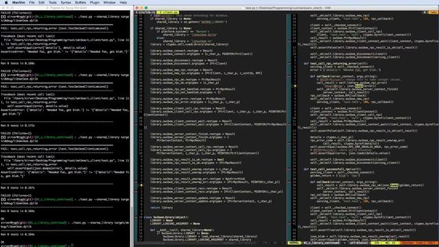Click the 'def test_call_rpc_returning_error(self):' line
This screenshot has height=247, width=439.
[335, 64]
